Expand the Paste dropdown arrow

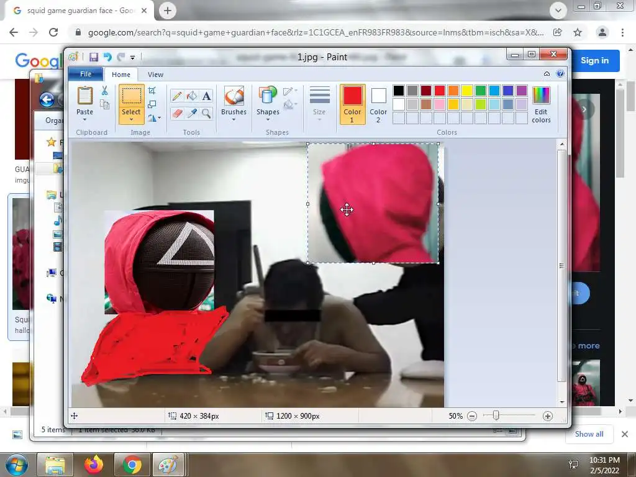tap(84, 120)
